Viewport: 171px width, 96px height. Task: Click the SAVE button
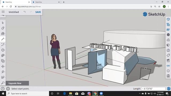coord(38,12)
